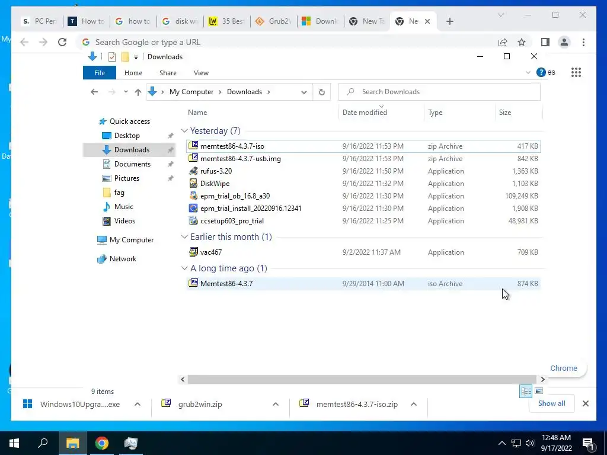
Task: Open a new Chrome tab
Action: coord(449,22)
